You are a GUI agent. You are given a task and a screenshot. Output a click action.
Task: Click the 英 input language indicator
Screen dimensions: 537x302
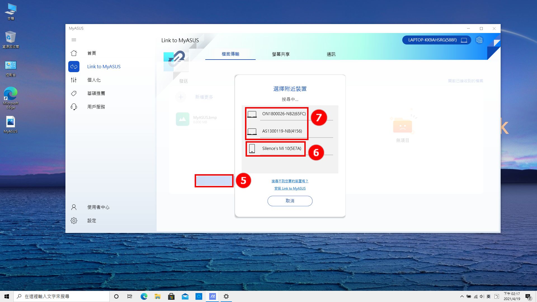pyautogui.click(x=489, y=296)
